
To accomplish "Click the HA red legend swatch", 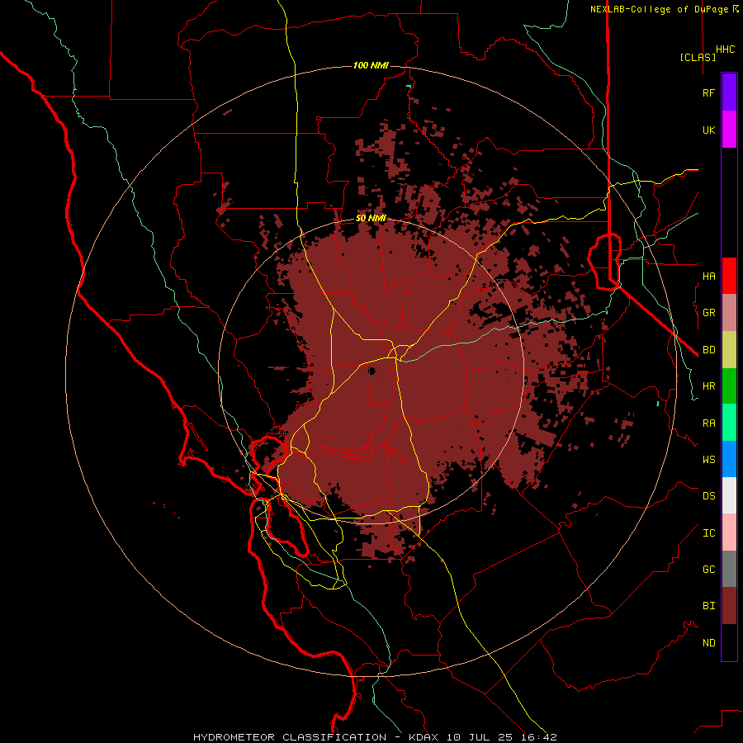I will (x=729, y=276).
